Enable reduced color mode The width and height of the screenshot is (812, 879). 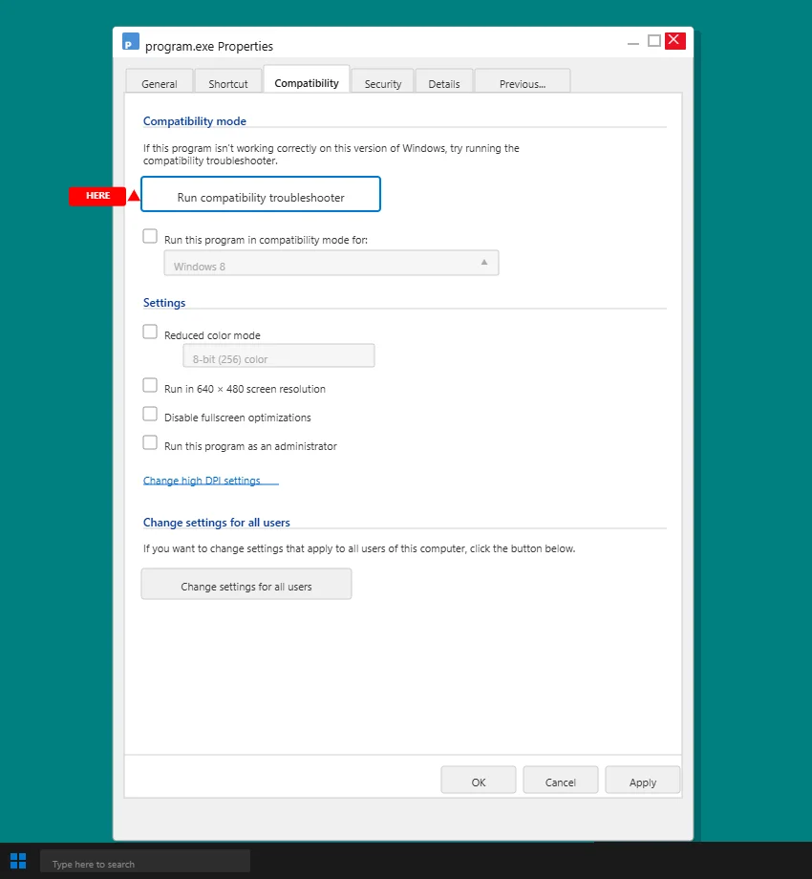(x=150, y=331)
